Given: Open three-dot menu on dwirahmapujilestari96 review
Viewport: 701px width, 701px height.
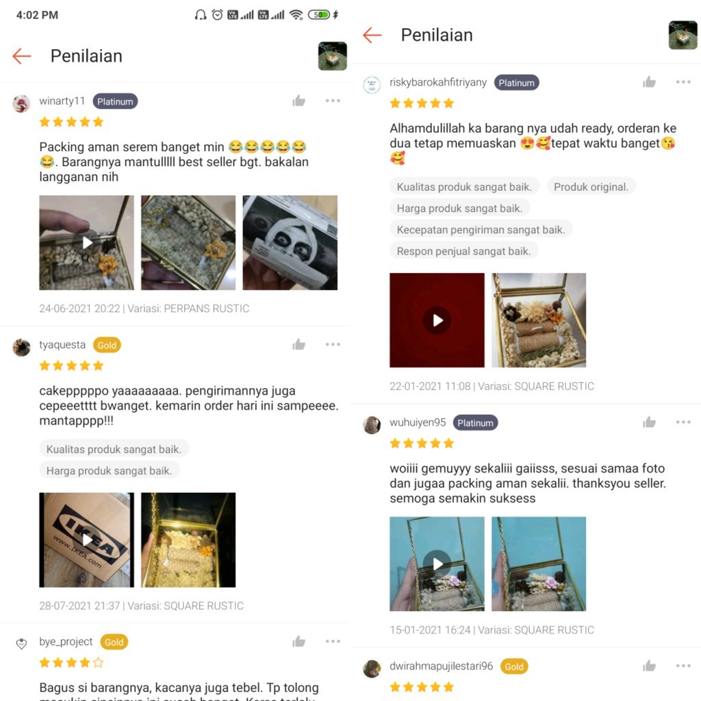Looking at the screenshot, I should click(683, 666).
